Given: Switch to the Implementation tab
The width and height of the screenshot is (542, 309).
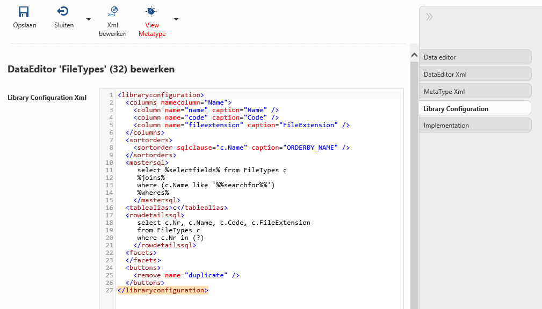Looking at the screenshot, I should (475, 125).
